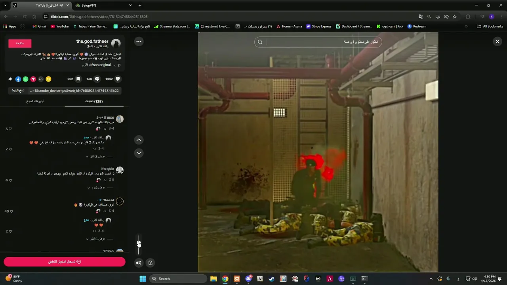Like the creator's two-hearts reply
The image size is (507, 285).
pyautogui.click(x=10, y=231)
